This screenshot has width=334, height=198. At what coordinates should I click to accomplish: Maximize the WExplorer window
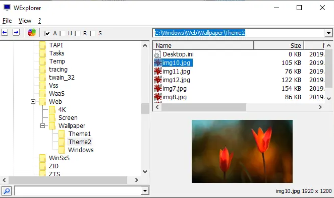(299, 8)
